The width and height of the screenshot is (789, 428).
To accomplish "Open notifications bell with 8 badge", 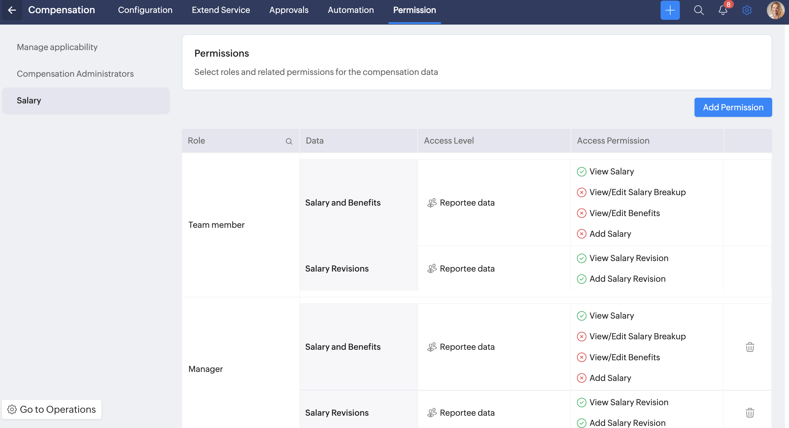I will click(x=723, y=10).
